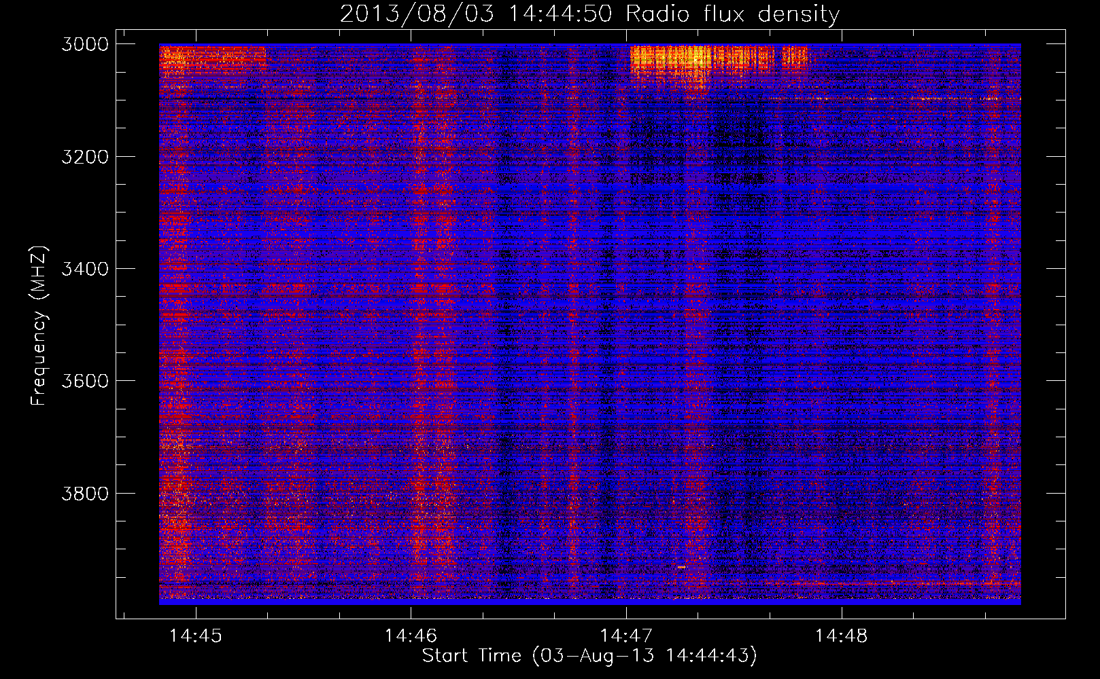Click the '14:46' time axis label

(x=411, y=636)
